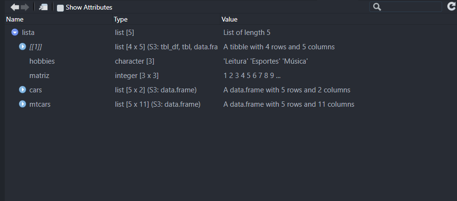
Task: Expand the mtcars data.frame node
Action: click(23, 104)
